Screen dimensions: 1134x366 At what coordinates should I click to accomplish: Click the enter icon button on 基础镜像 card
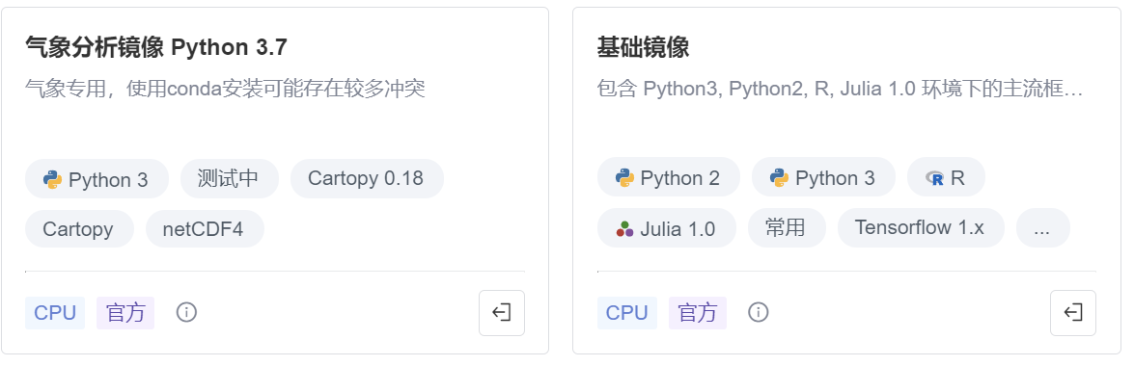[1073, 313]
